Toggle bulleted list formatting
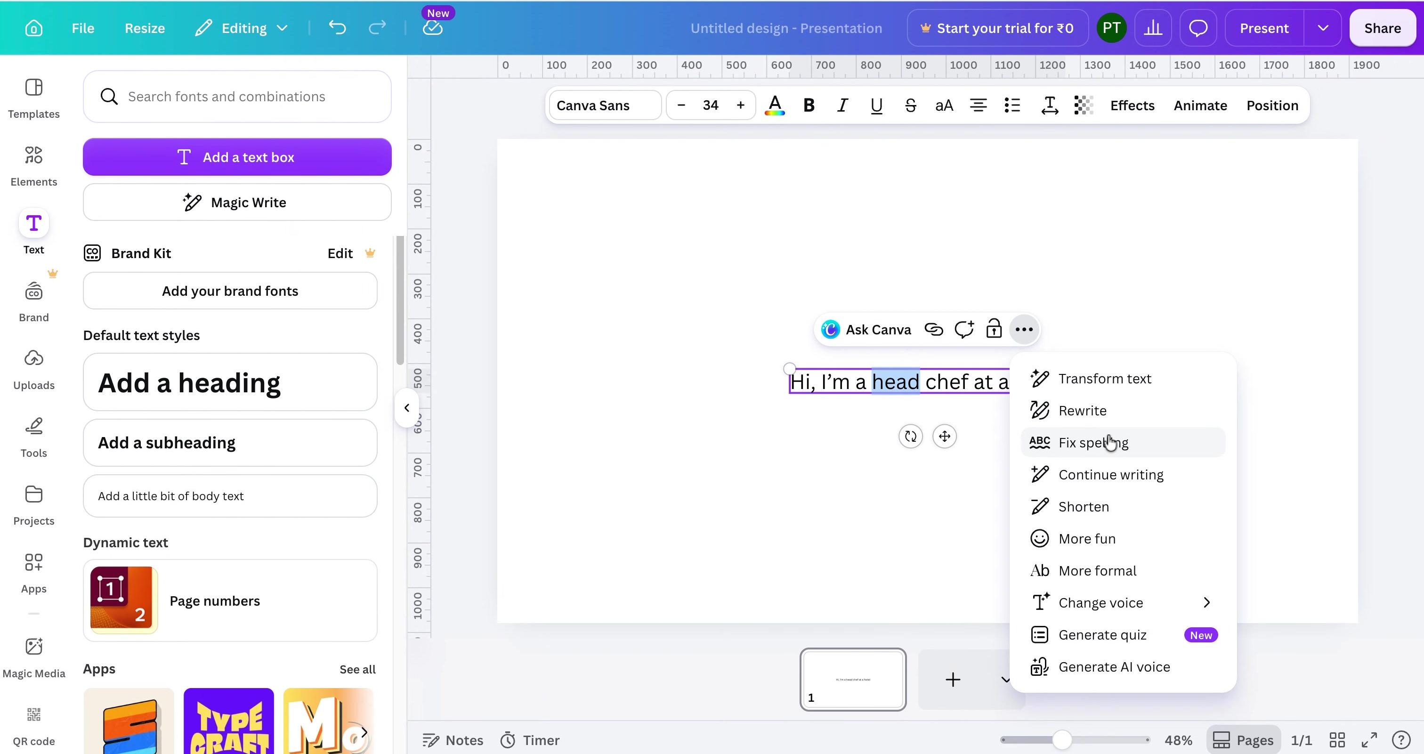Screen dimensions: 1424x754 [x=1012, y=105]
